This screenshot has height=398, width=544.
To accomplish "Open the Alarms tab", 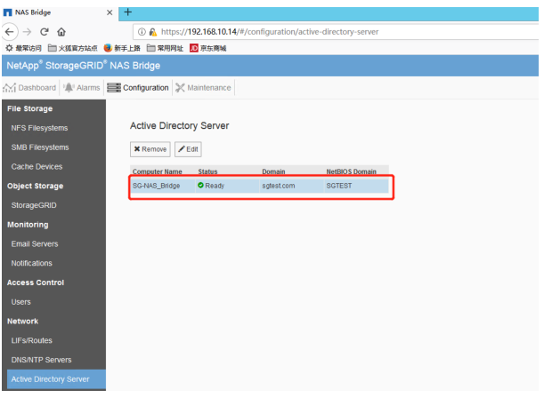I will pyautogui.click(x=82, y=88).
